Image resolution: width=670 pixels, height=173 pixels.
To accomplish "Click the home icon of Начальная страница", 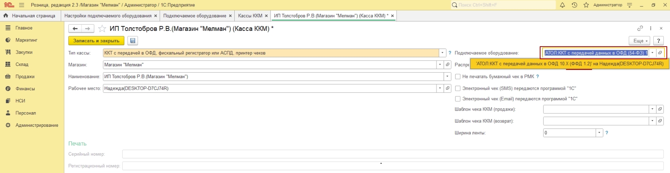I will pos(6,16).
